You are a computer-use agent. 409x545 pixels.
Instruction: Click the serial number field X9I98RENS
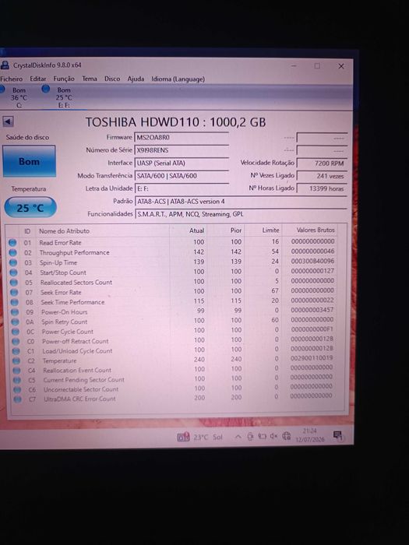point(182,150)
